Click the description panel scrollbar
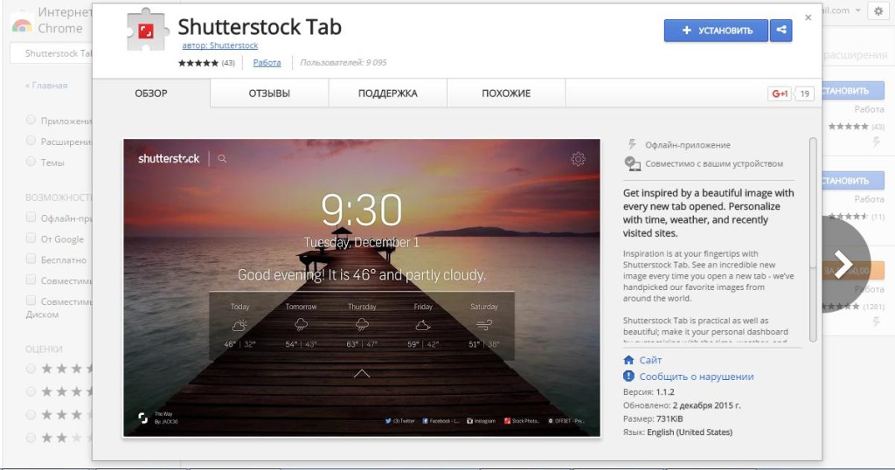This screenshot has width=895, height=470. coord(813,239)
